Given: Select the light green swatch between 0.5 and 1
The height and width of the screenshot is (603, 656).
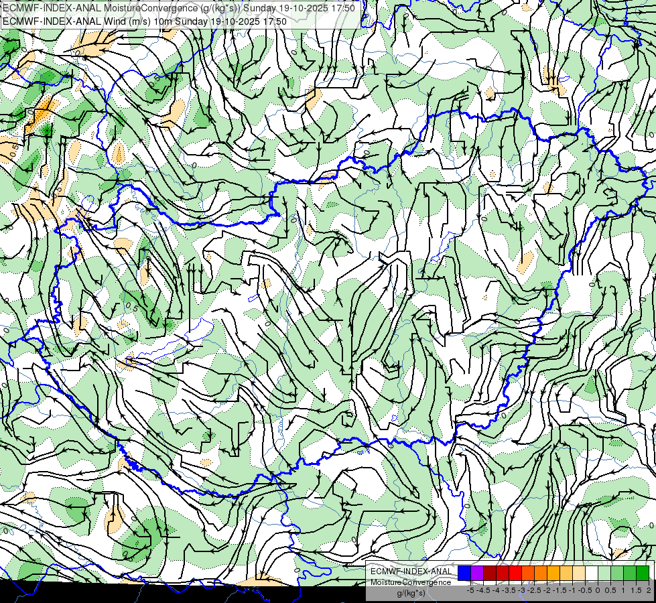Looking at the screenshot, I should pyautogui.click(x=617, y=574).
